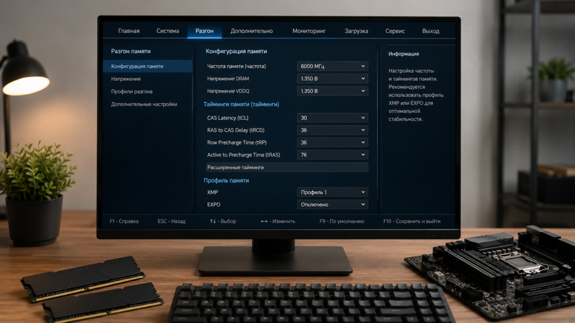Open the Главная tab
The height and width of the screenshot is (323, 575).
pyautogui.click(x=129, y=31)
